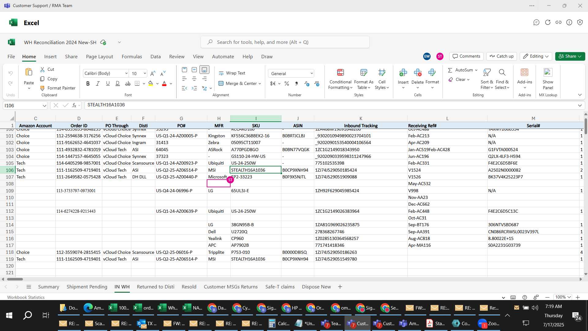
Task: Open the Font color dropdown arrow
Action: (171, 83)
